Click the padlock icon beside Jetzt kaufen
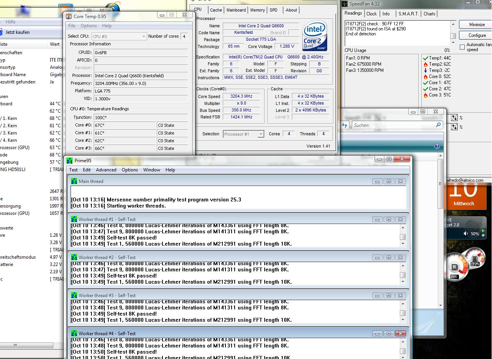 pos(1,32)
